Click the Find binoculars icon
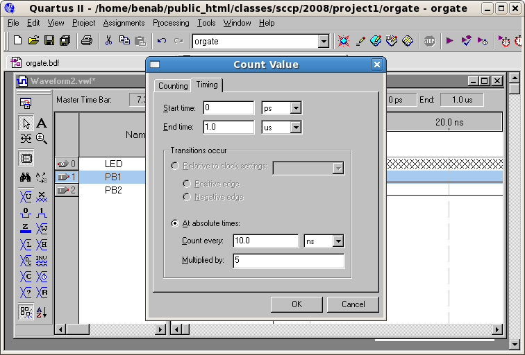This screenshot has height=355, width=525. 26,177
